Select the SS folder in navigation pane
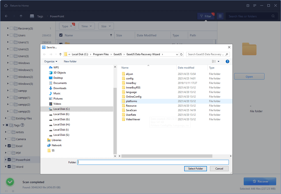The height and width of the screenshot is (194, 281). (x=51, y=151)
